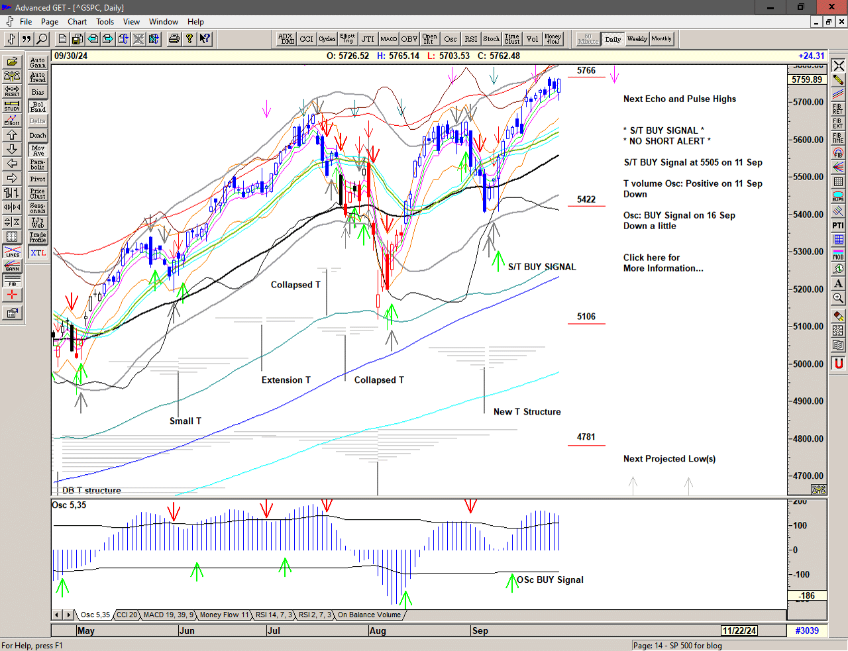
Task: Open the PTI tool on right toolbar
Action: [838, 225]
